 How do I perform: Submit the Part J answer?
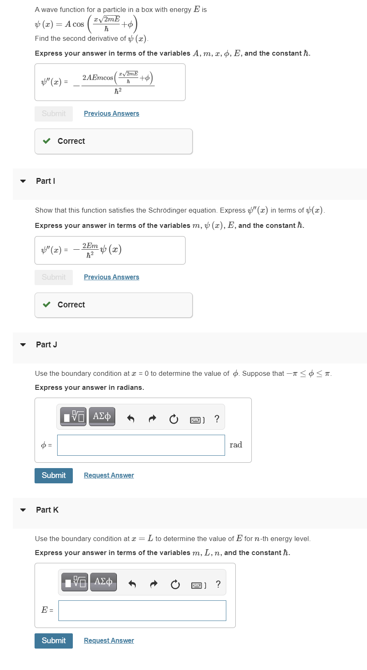[x=53, y=476]
